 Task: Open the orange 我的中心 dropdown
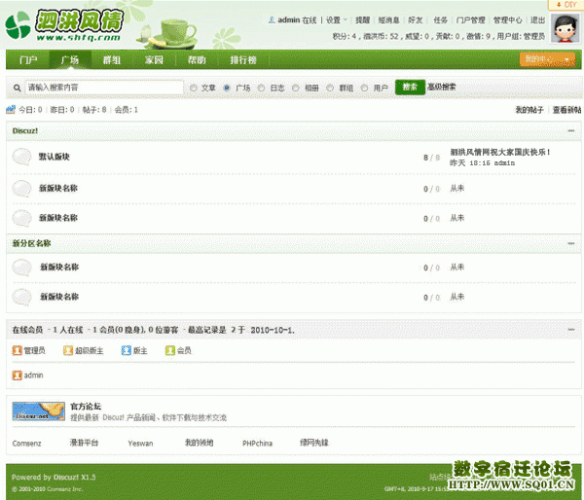547,59
